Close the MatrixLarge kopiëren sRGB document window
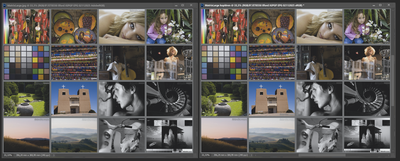The image size is (400, 161). tap(389, 5)
